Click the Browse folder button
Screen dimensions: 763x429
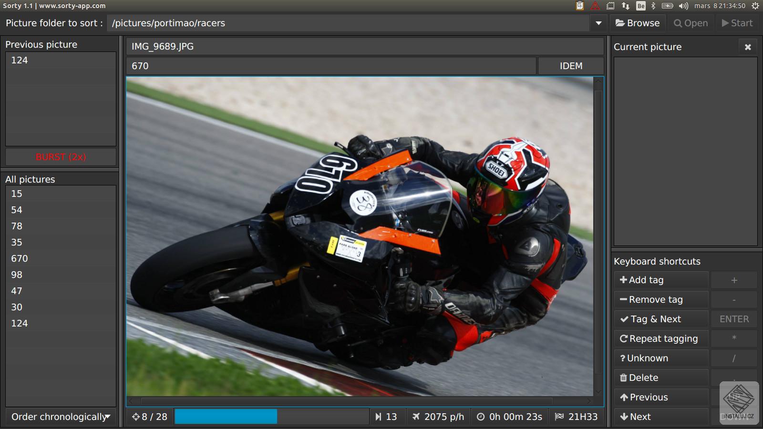tap(638, 23)
